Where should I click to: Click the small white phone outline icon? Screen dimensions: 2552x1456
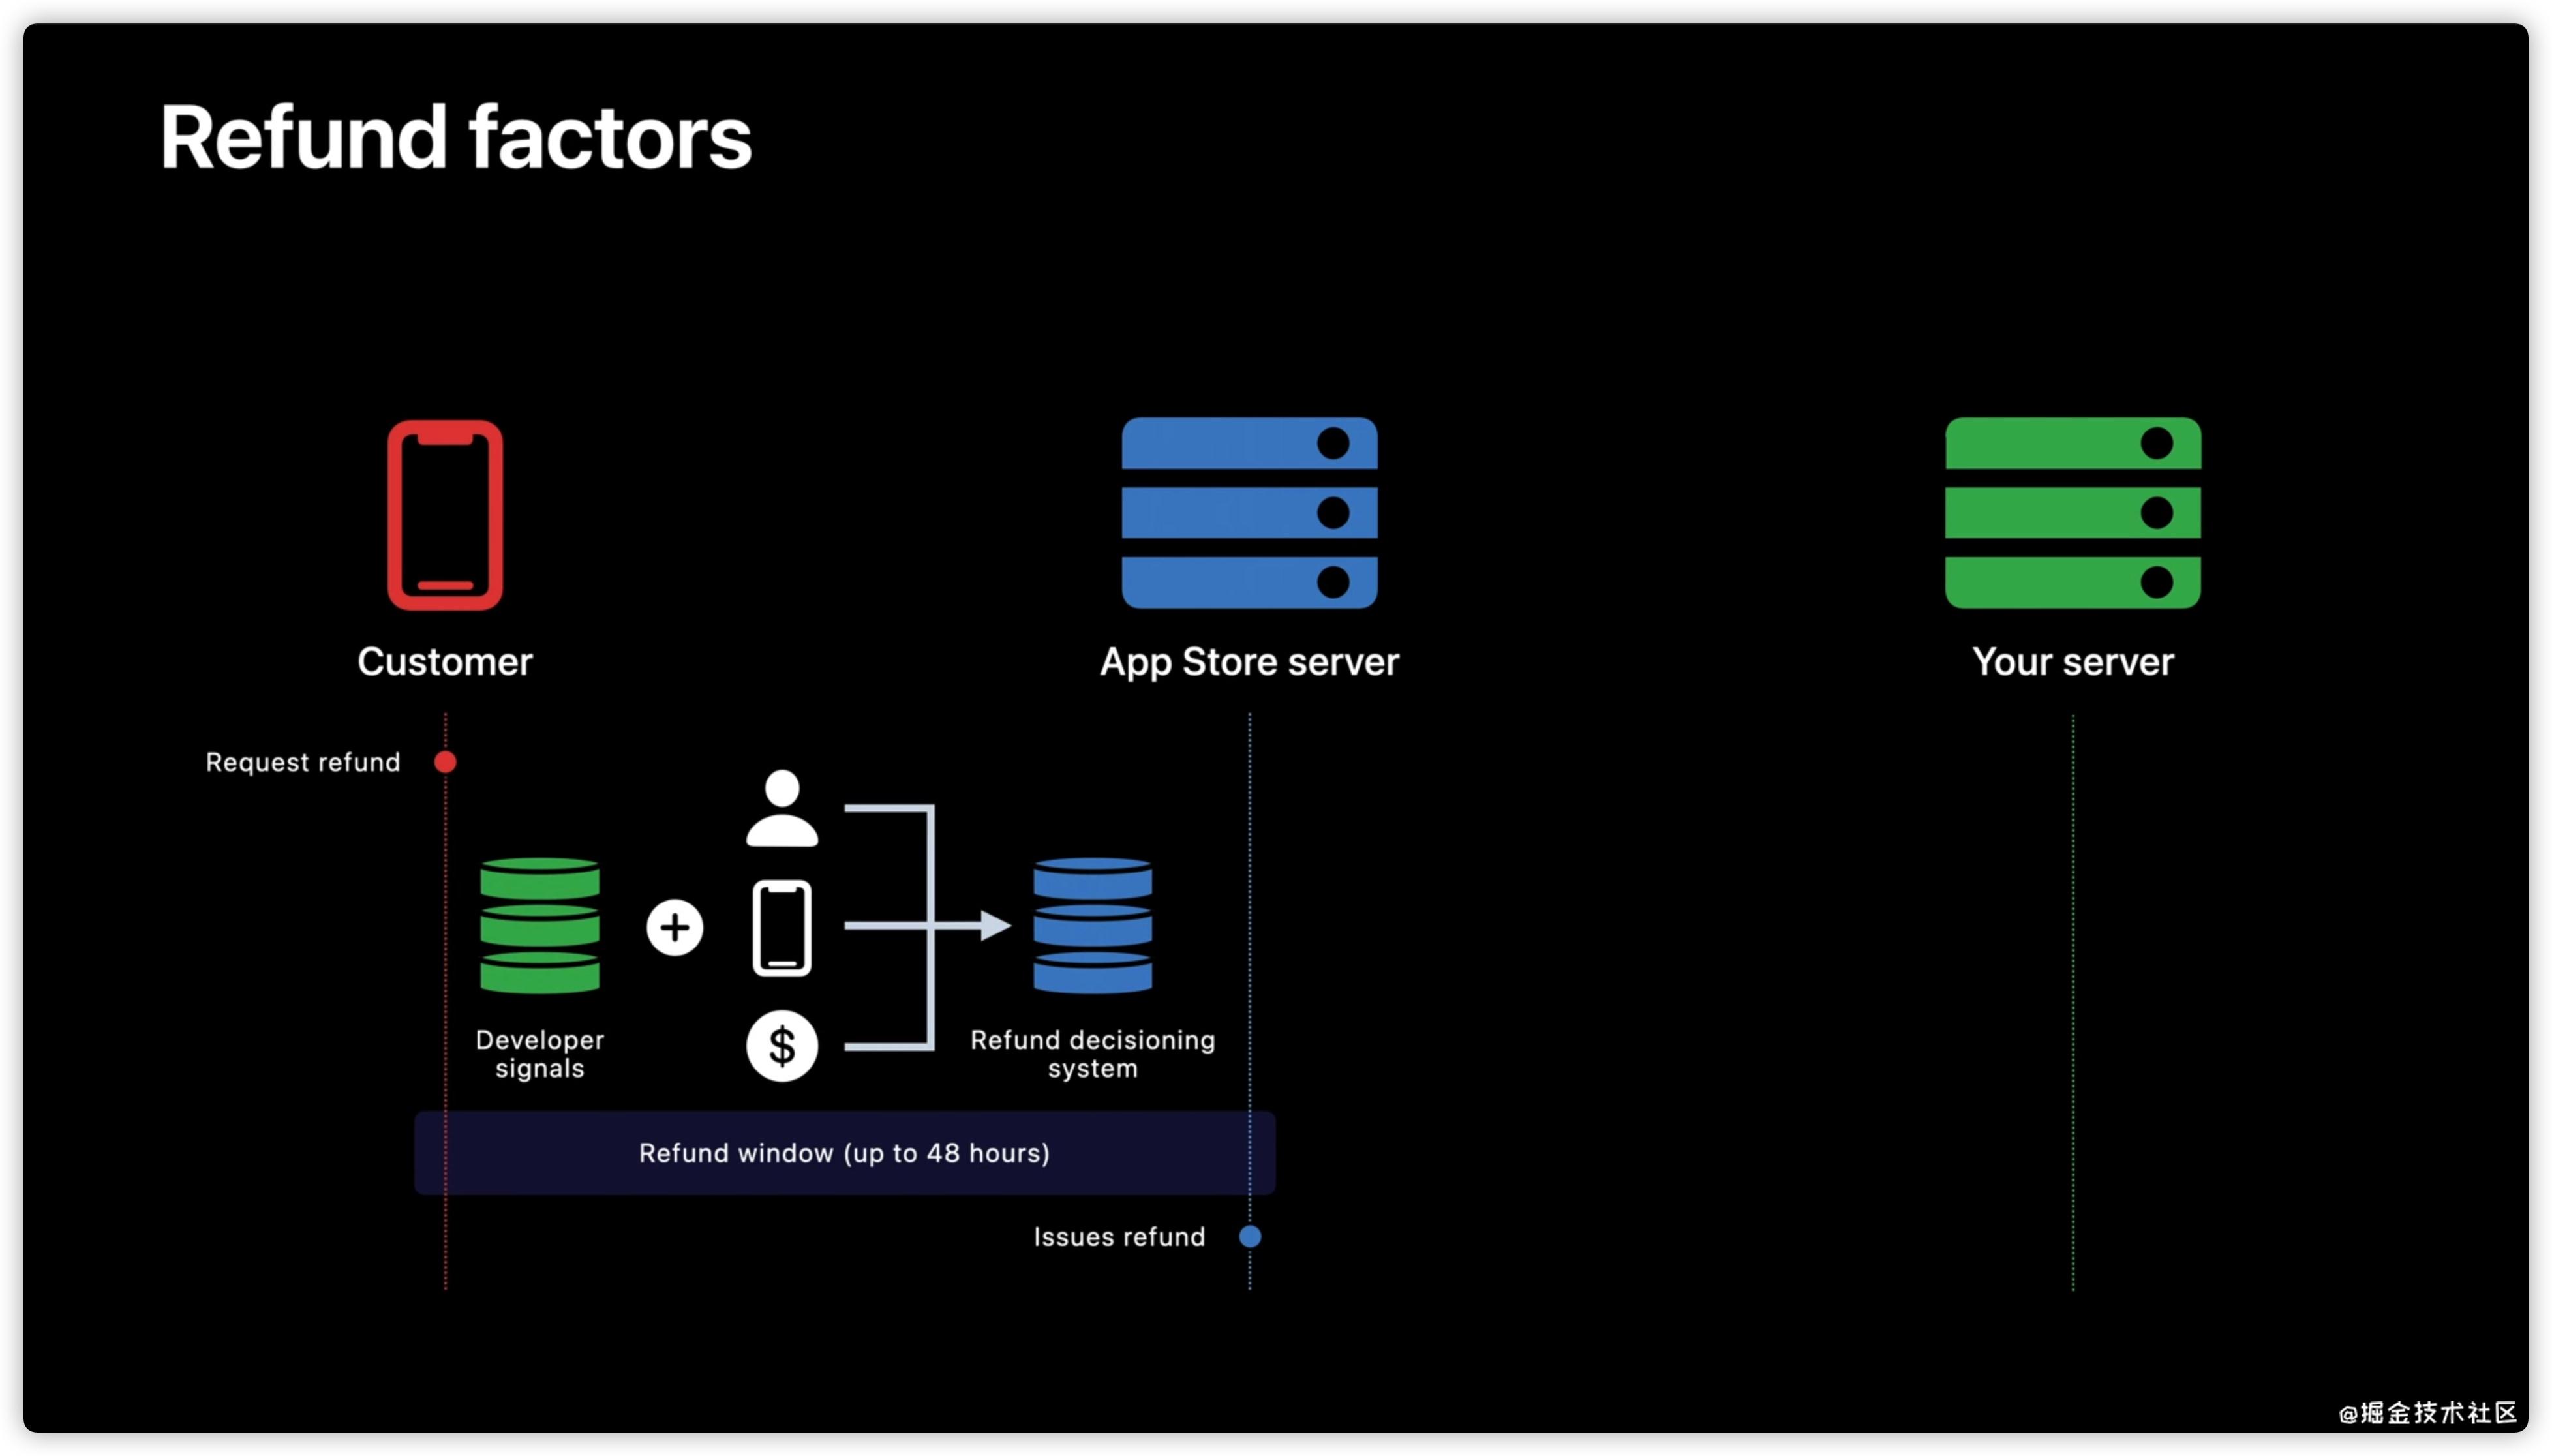[x=782, y=927]
